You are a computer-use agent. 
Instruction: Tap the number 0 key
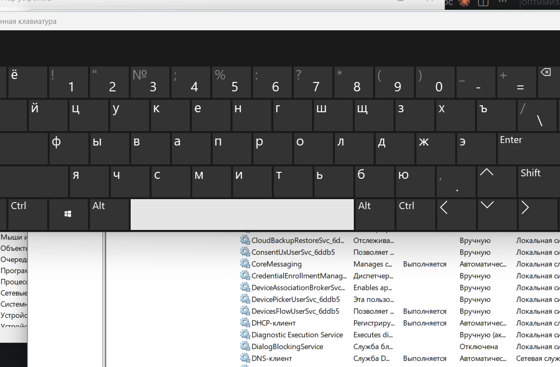pyautogui.click(x=435, y=82)
